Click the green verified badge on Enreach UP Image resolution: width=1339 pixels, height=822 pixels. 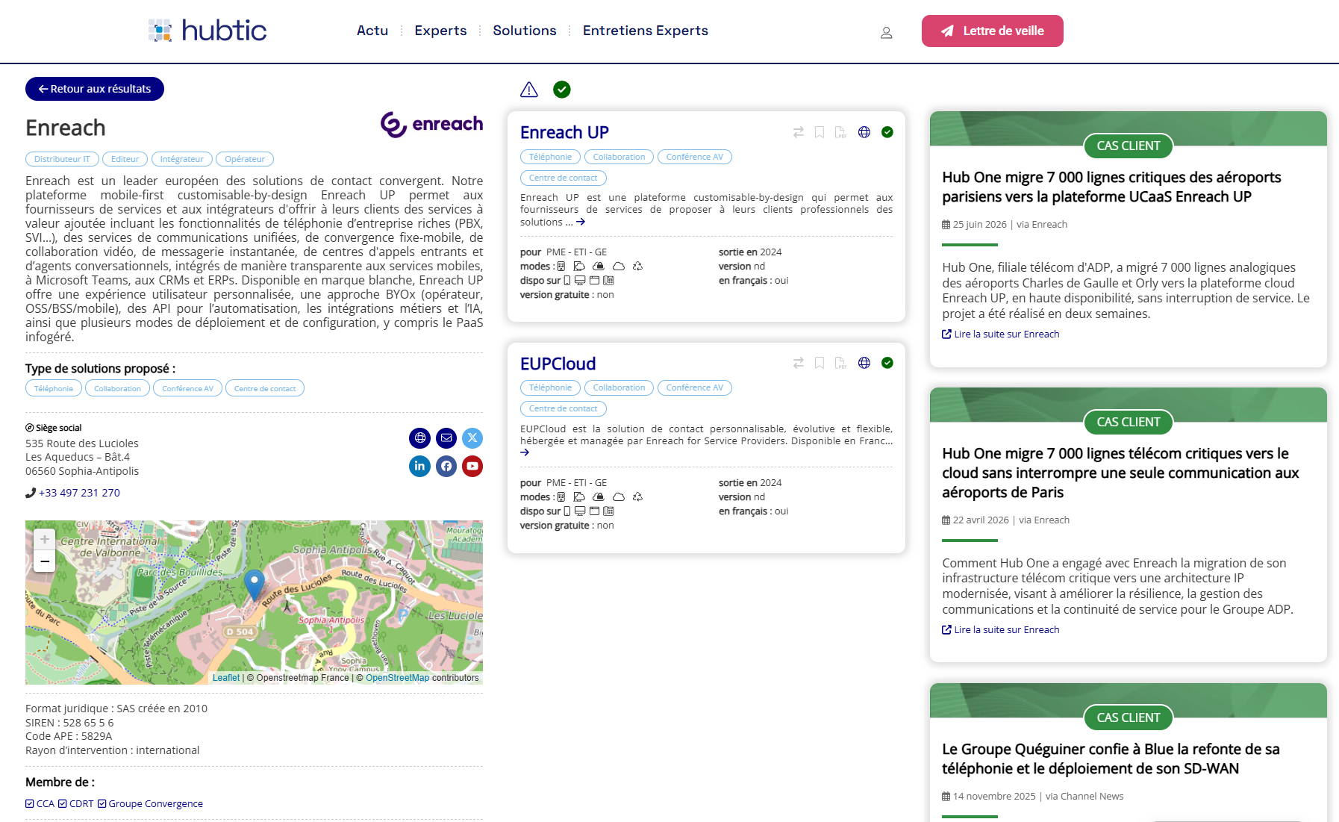click(887, 132)
